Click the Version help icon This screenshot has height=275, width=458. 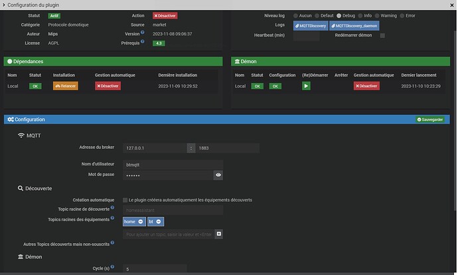(x=143, y=33)
